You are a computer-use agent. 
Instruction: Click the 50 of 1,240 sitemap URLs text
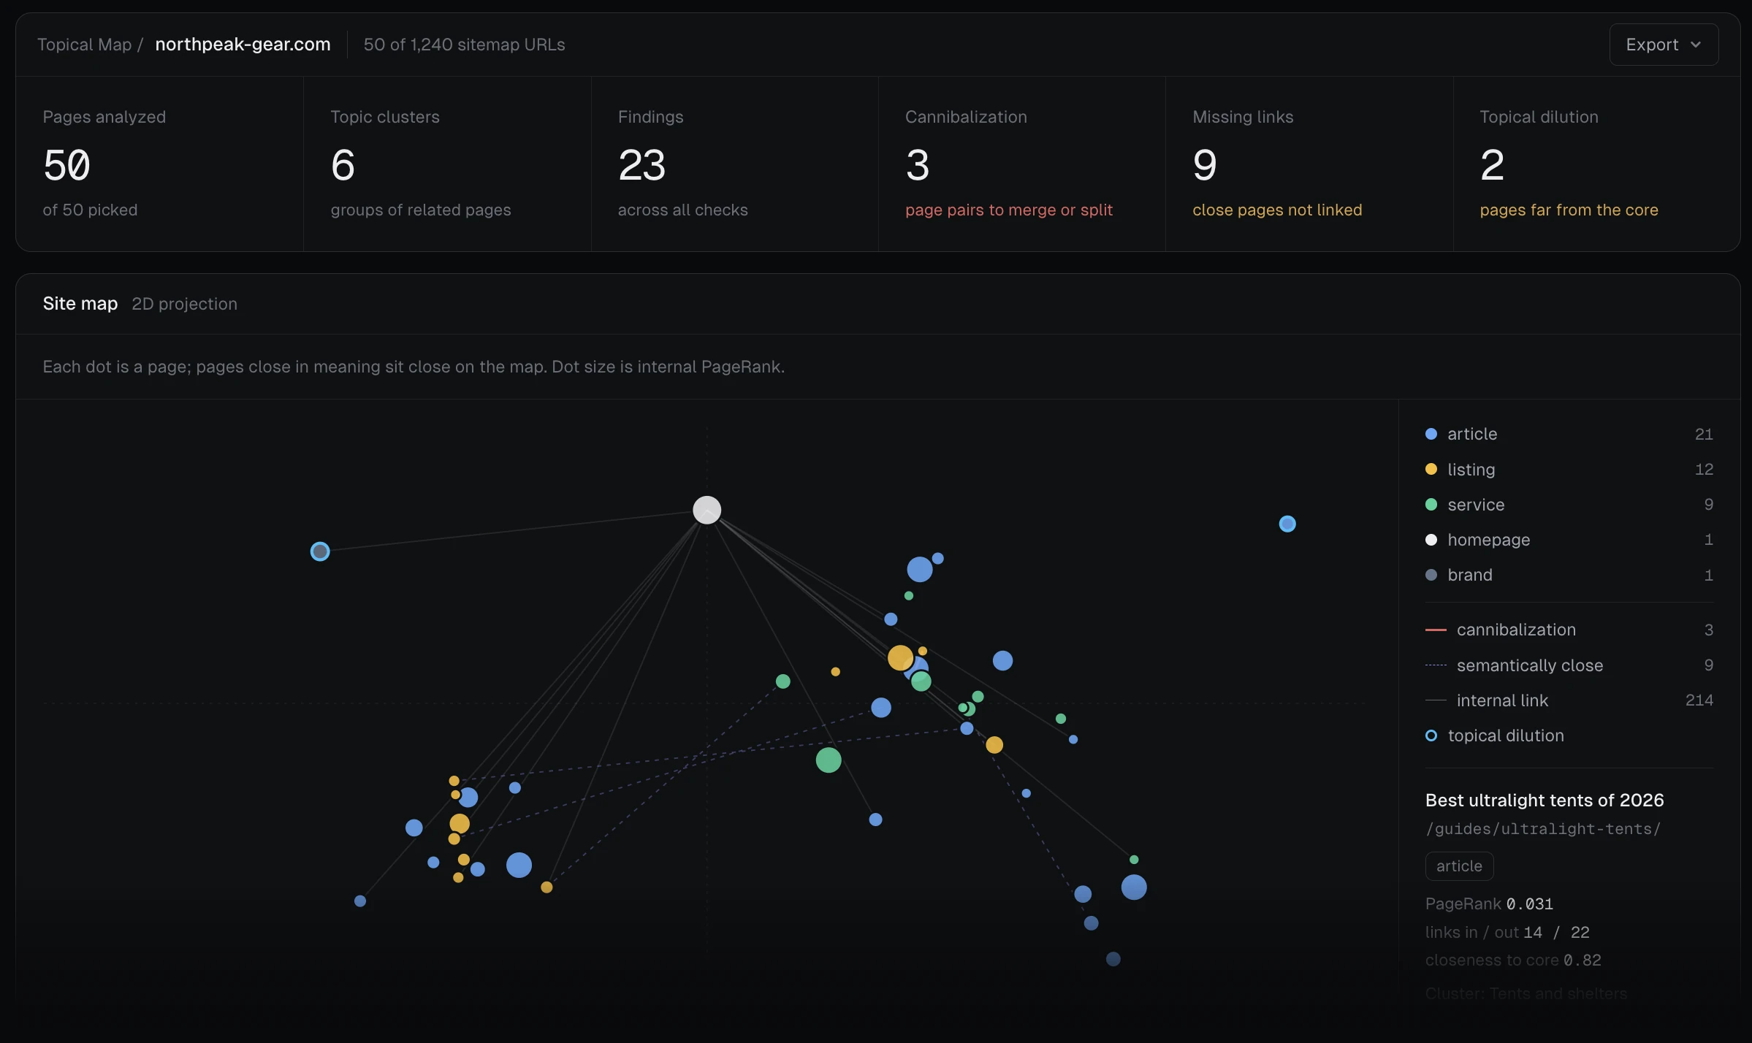point(464,45)
